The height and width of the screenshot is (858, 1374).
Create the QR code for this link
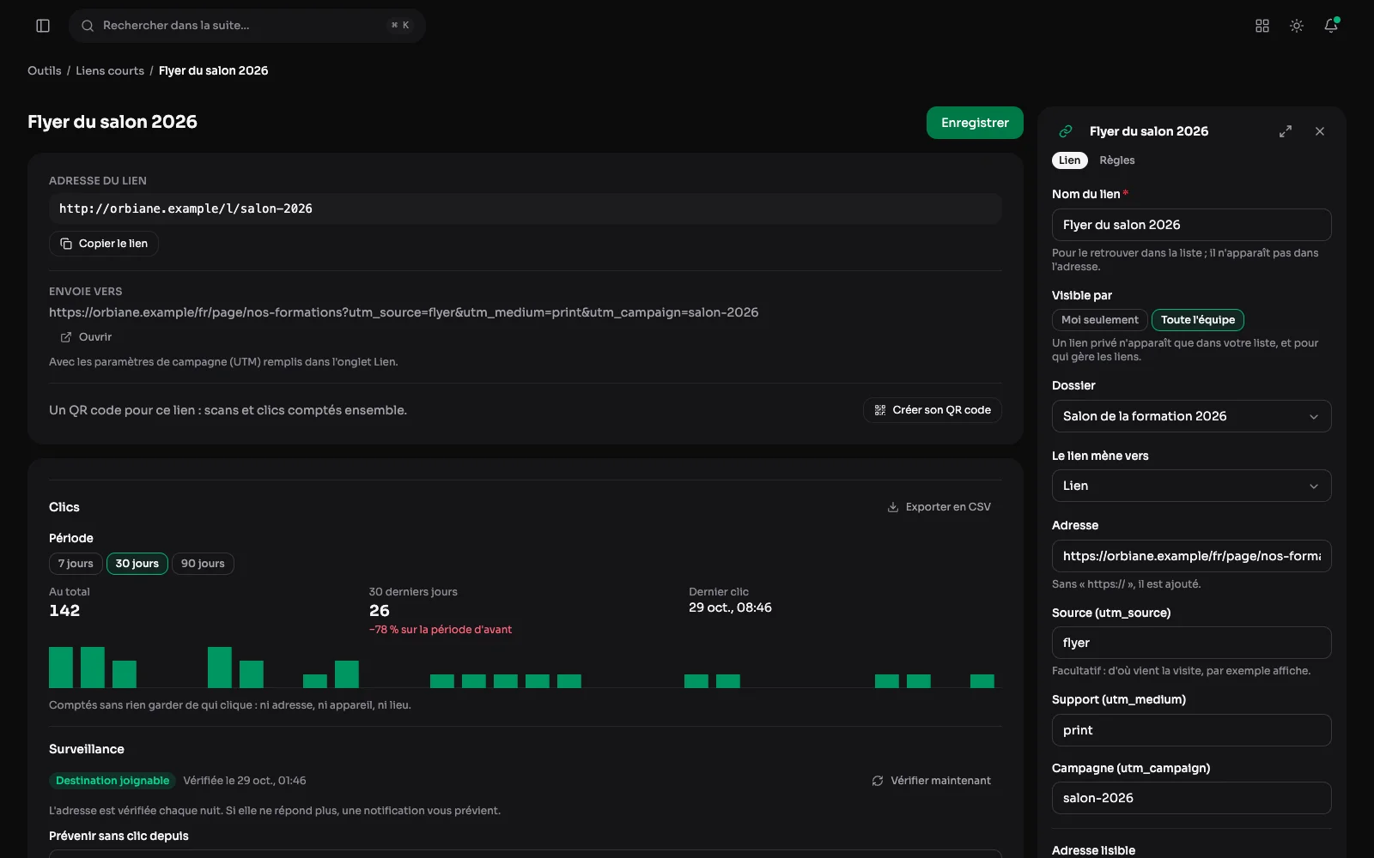[933, 410]
